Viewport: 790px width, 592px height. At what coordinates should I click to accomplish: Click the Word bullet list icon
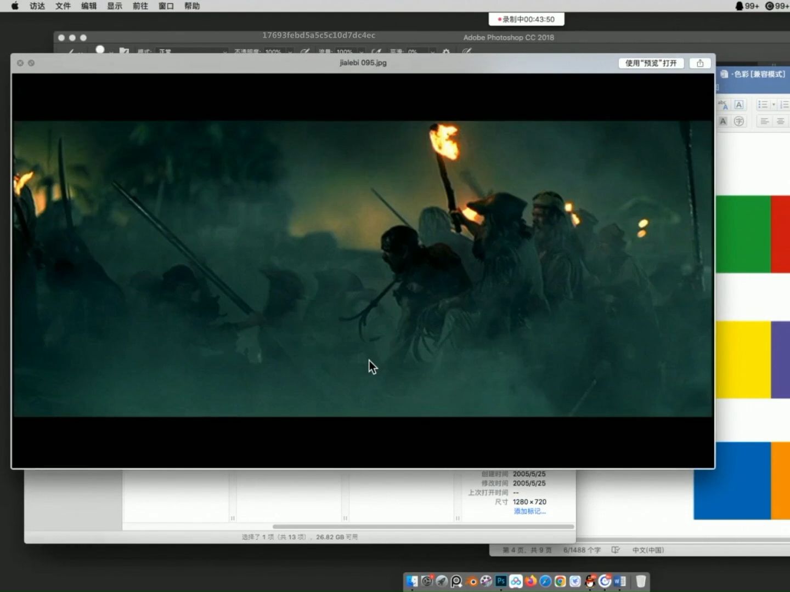pyautogui.click(x=763, y=105)
